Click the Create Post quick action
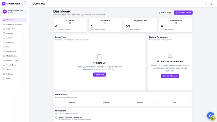 click(72, 103)
